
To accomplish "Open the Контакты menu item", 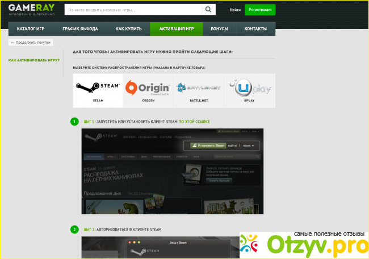I will pos(255,29).
